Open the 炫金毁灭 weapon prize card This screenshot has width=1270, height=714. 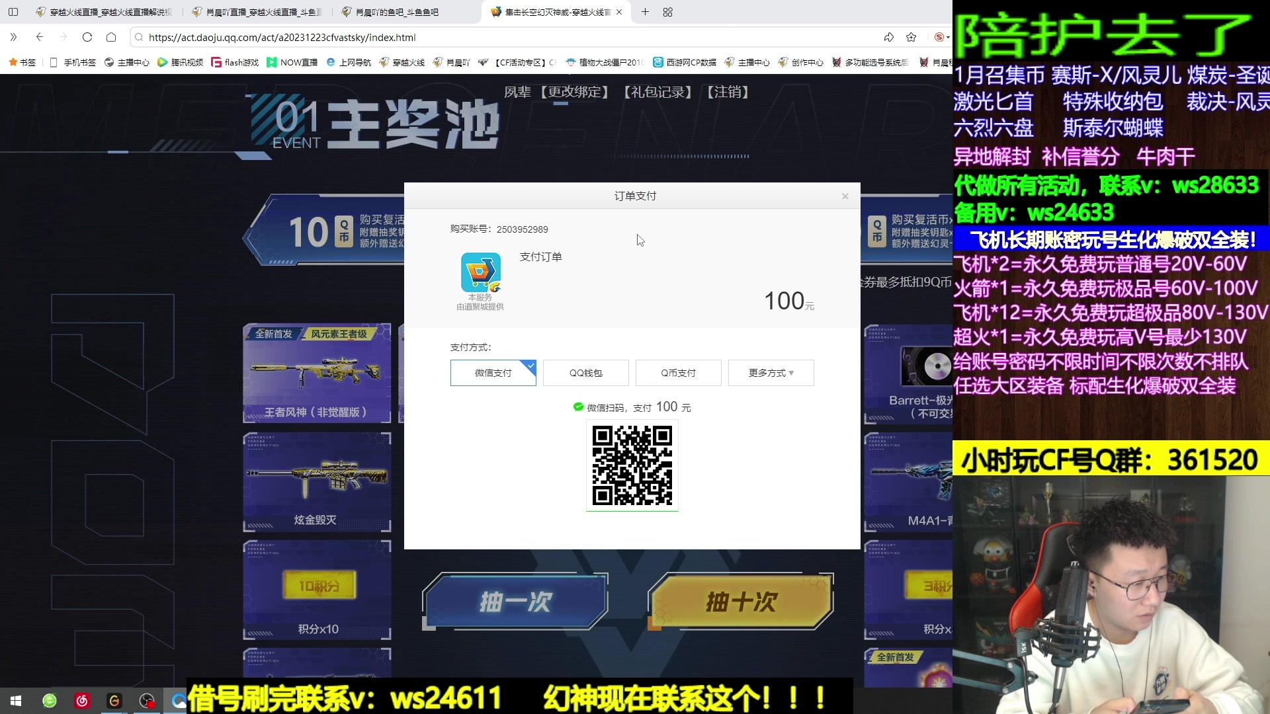click(x=317, y=482)
